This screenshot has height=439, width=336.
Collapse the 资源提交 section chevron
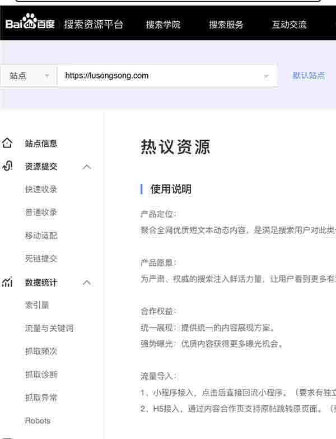pos(87,167)
